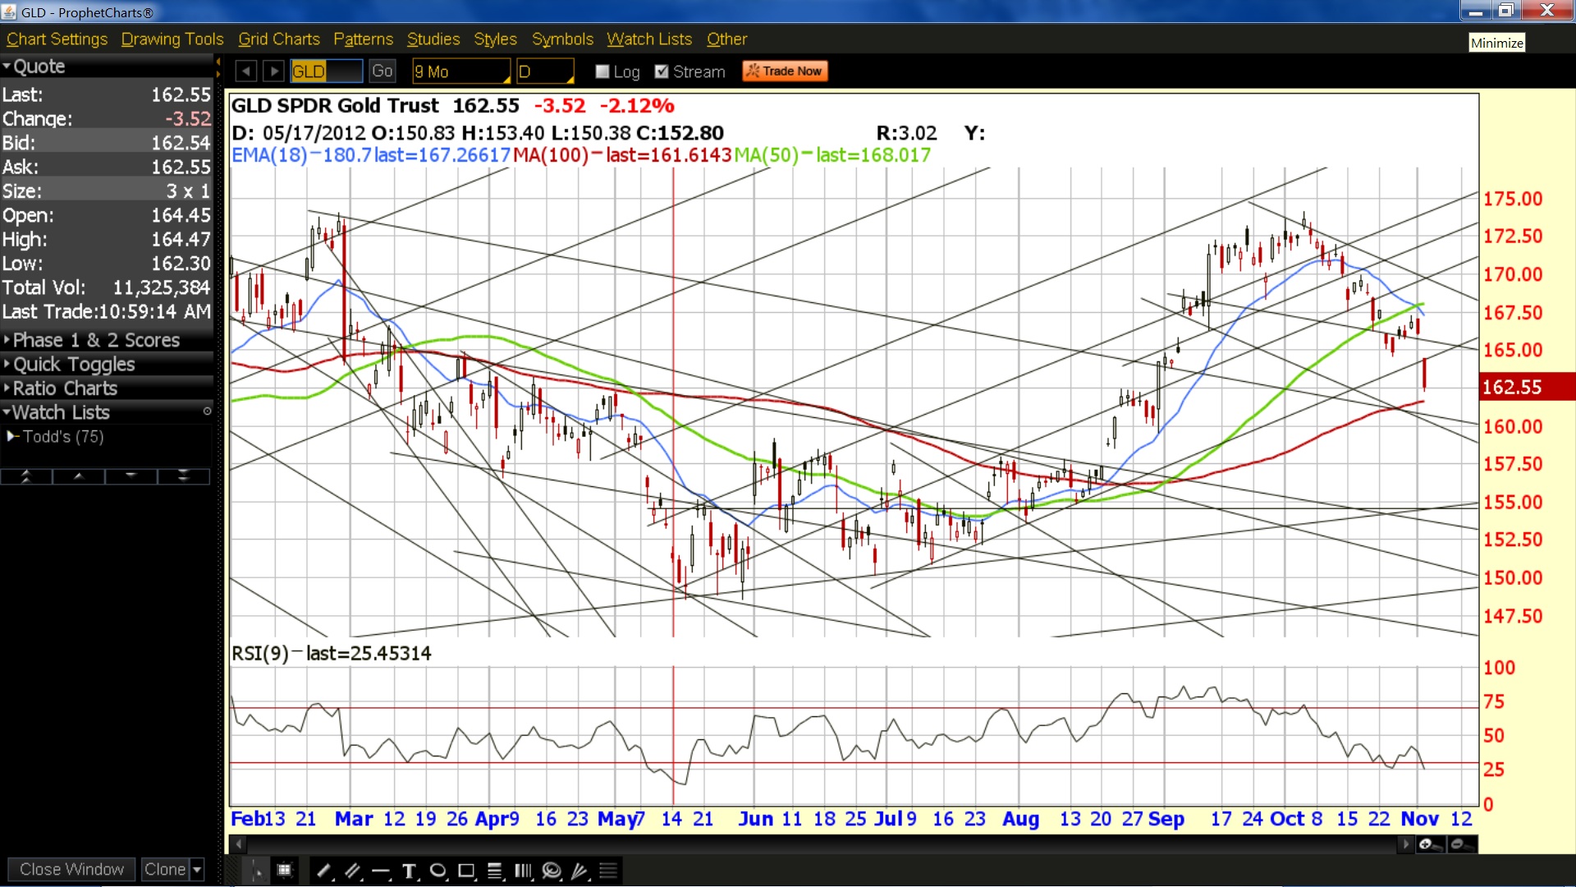This screenshot has height=887, width=1576.
Task: Click the grid select tool icon
Action: pos(285,871)
